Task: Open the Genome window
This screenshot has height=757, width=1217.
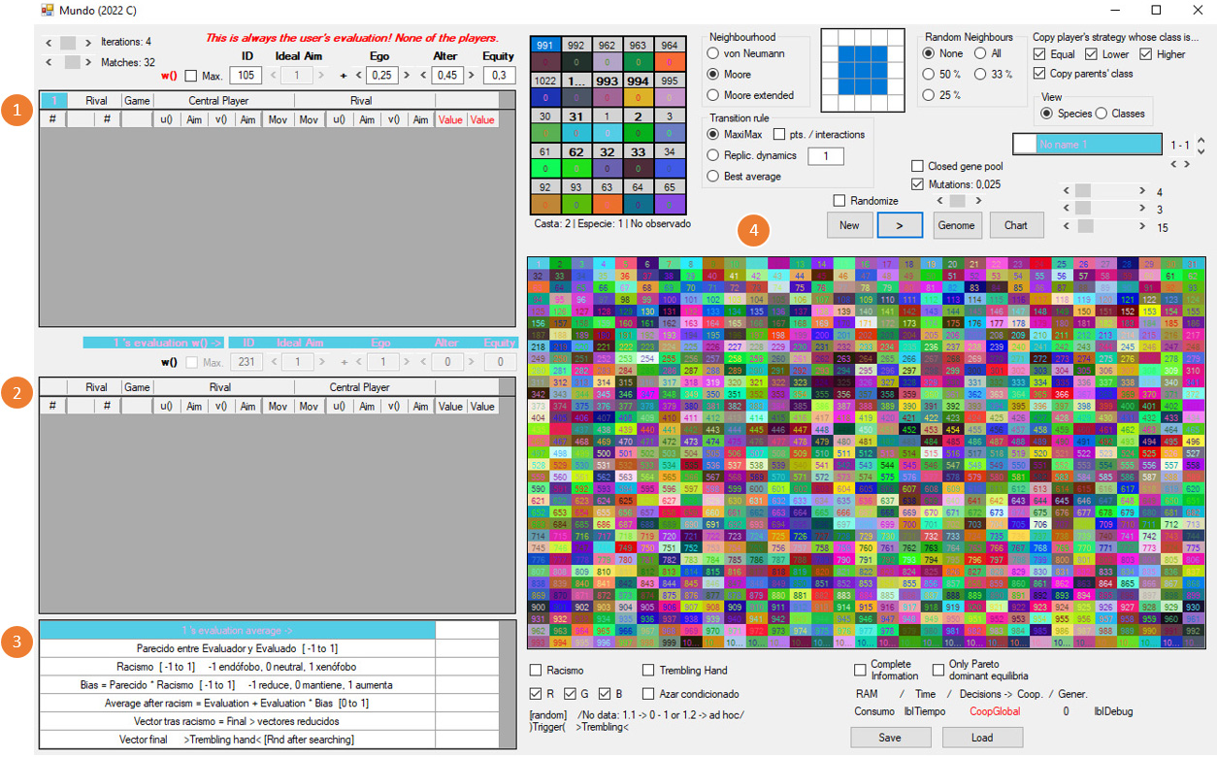Action: click(x=958, y=225)
